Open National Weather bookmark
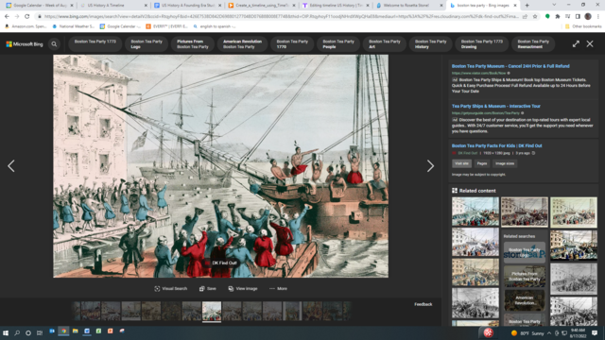605x340 pixels. (x=73, y=26)
